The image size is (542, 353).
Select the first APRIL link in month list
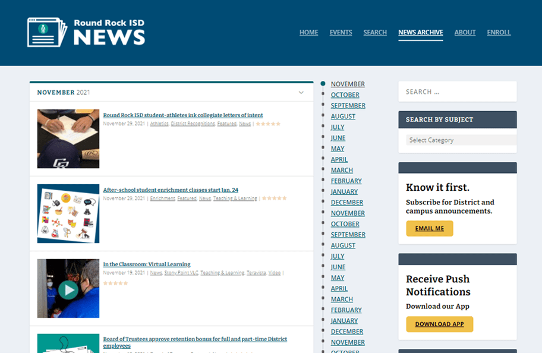click(x=339, y=159)
